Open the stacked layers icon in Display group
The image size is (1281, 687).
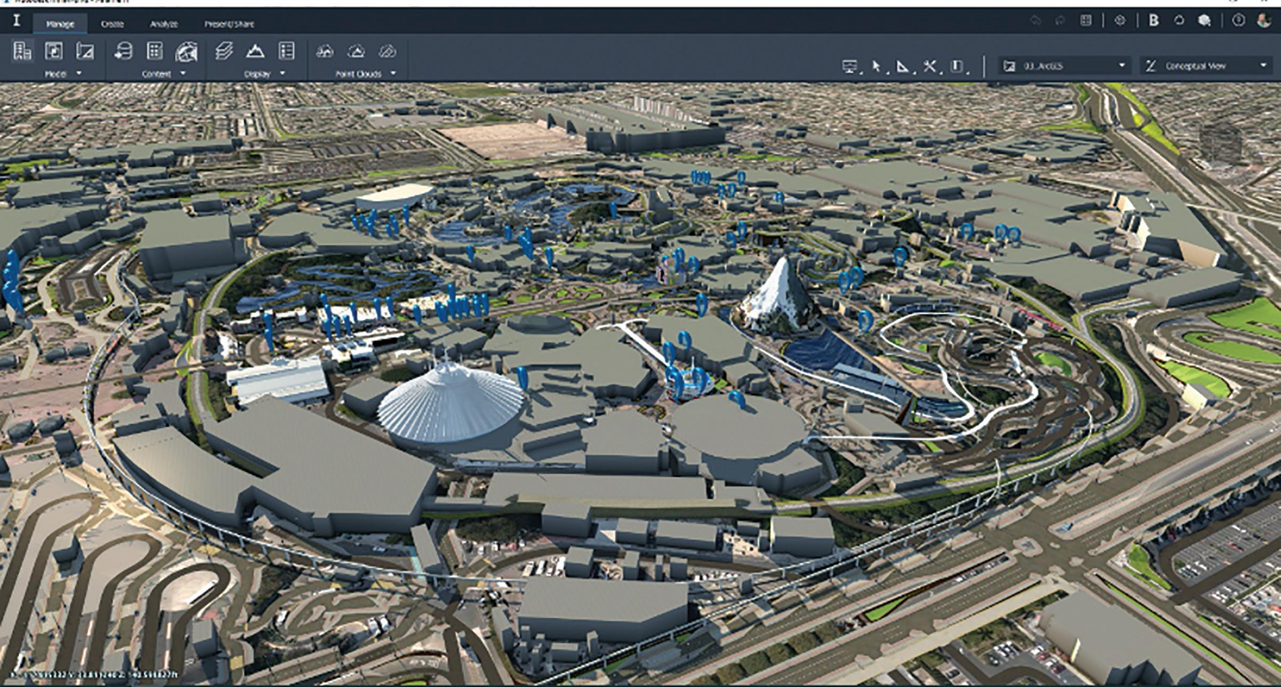click(224, 51)
